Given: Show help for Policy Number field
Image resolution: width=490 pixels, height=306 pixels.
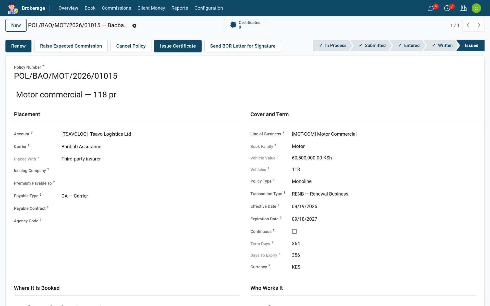Looking at the screenshot, I should [43, 66].
